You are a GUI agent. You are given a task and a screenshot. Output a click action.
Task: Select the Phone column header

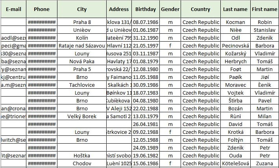[42, 9]
